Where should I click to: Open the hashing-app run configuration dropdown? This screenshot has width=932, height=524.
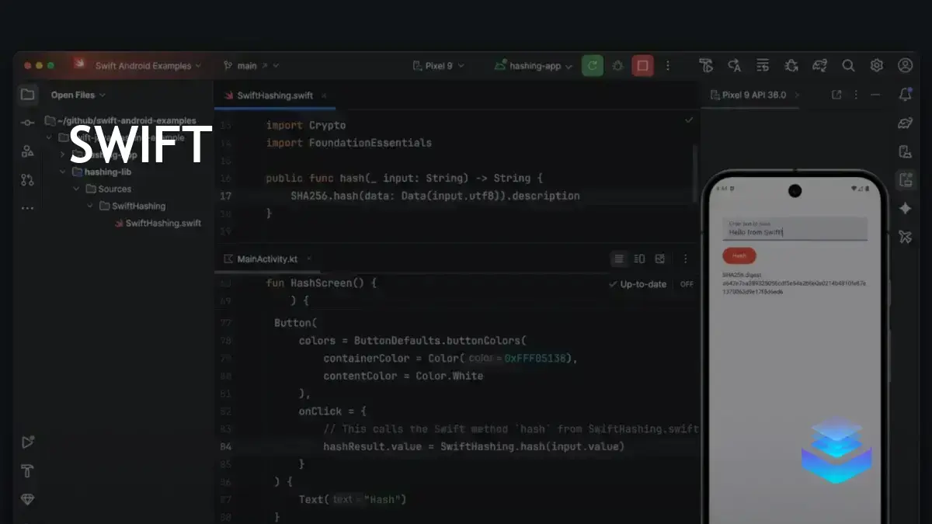click(534, 66)
